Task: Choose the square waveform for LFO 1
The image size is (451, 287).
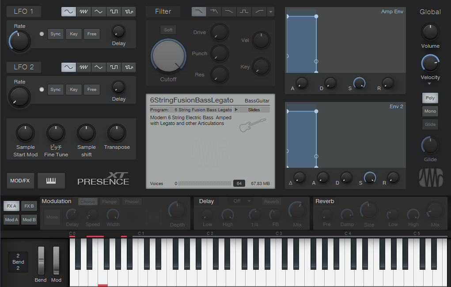Action: point(114,11)
